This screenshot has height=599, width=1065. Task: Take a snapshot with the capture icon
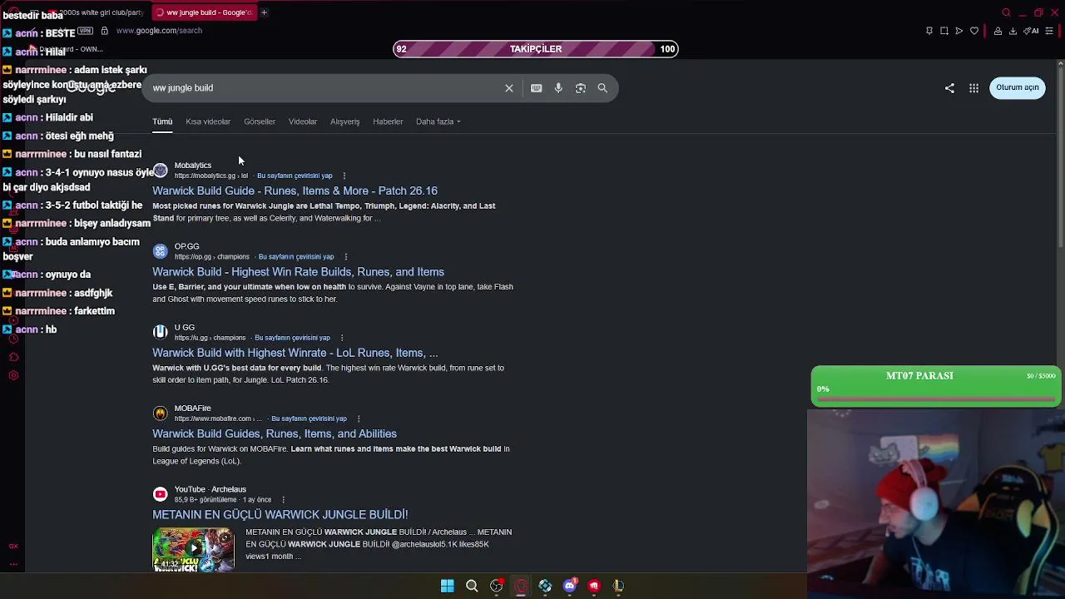point(944,31)
